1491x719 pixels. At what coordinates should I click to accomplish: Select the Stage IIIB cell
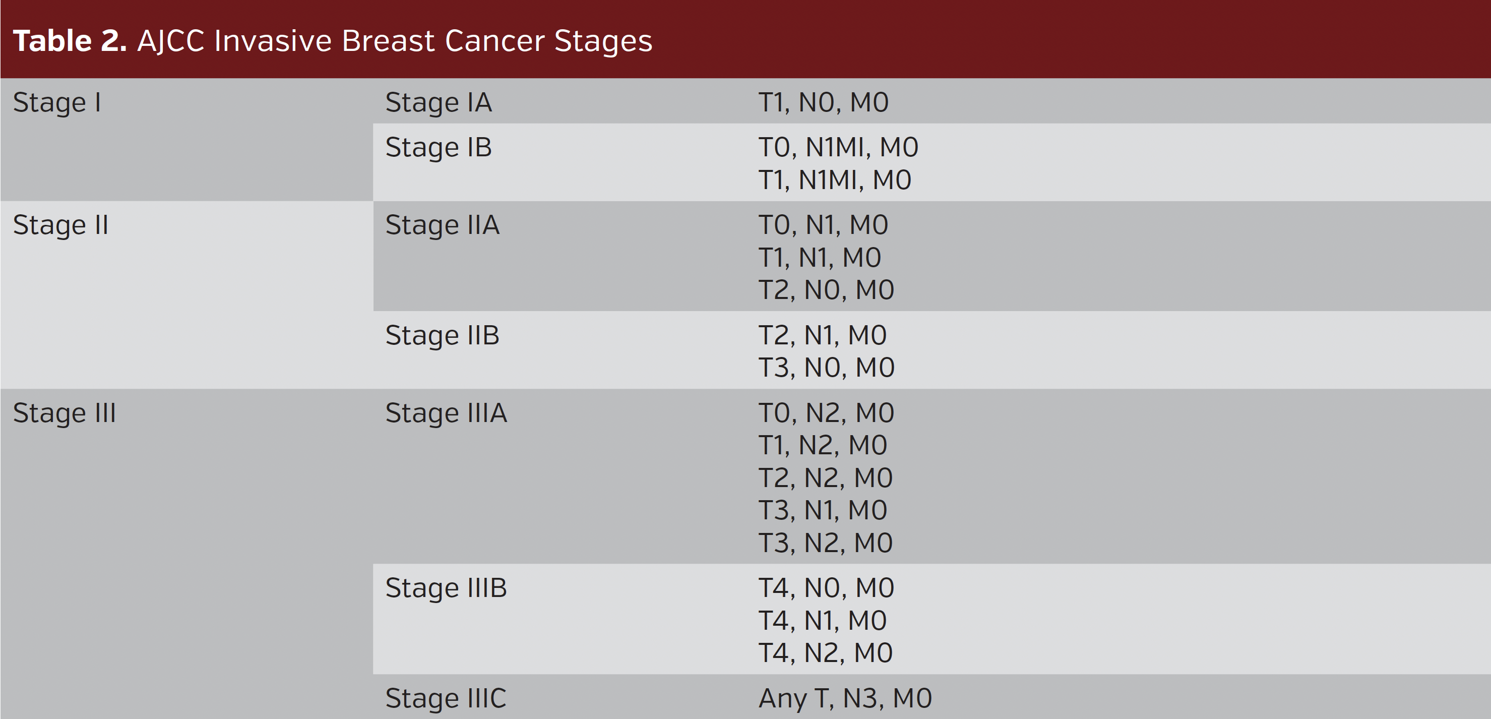[x=446, y=588]
